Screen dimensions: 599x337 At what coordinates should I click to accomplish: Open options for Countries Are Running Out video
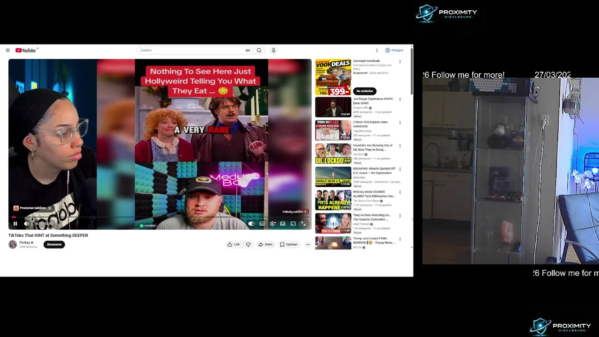(400, 146)
